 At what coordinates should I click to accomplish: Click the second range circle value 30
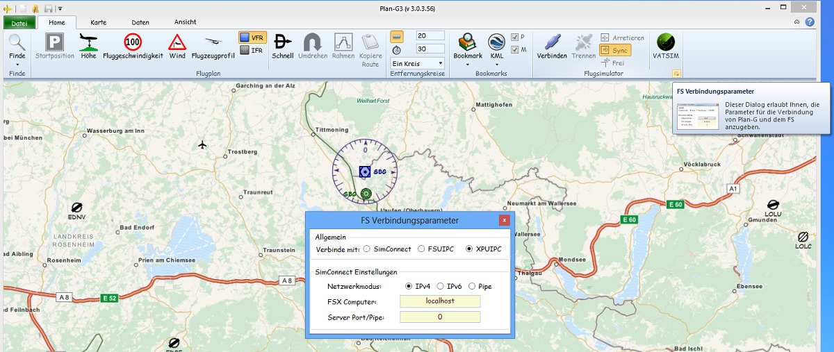(430, 49)
